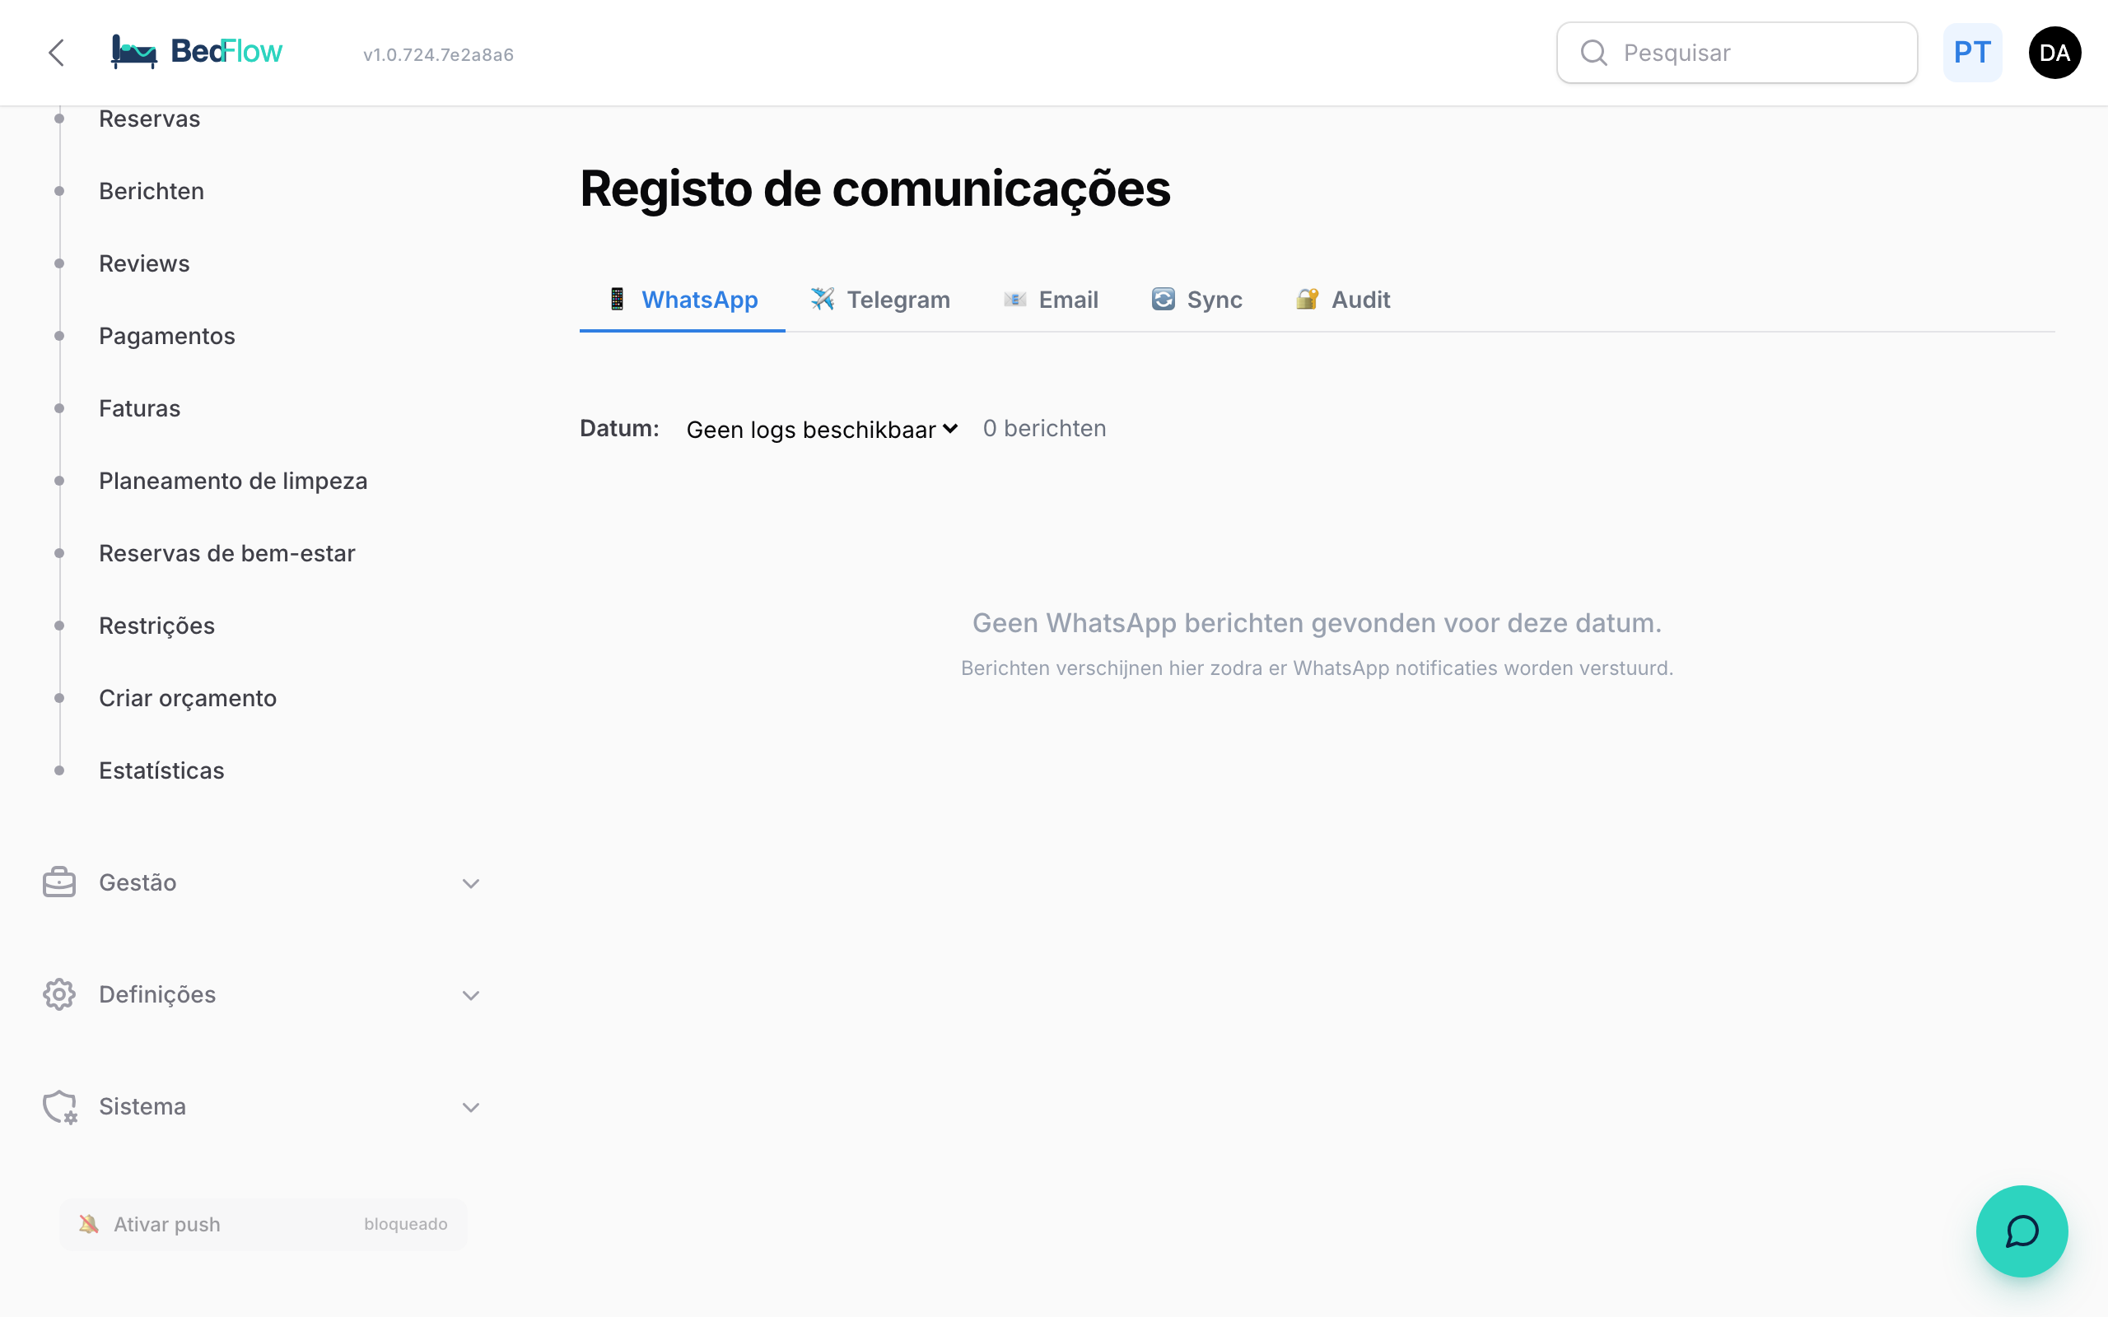Expand the Gestão section chevron
Image resolution: width=2108 pixels, height=1317 pixels.
point(470,883)
